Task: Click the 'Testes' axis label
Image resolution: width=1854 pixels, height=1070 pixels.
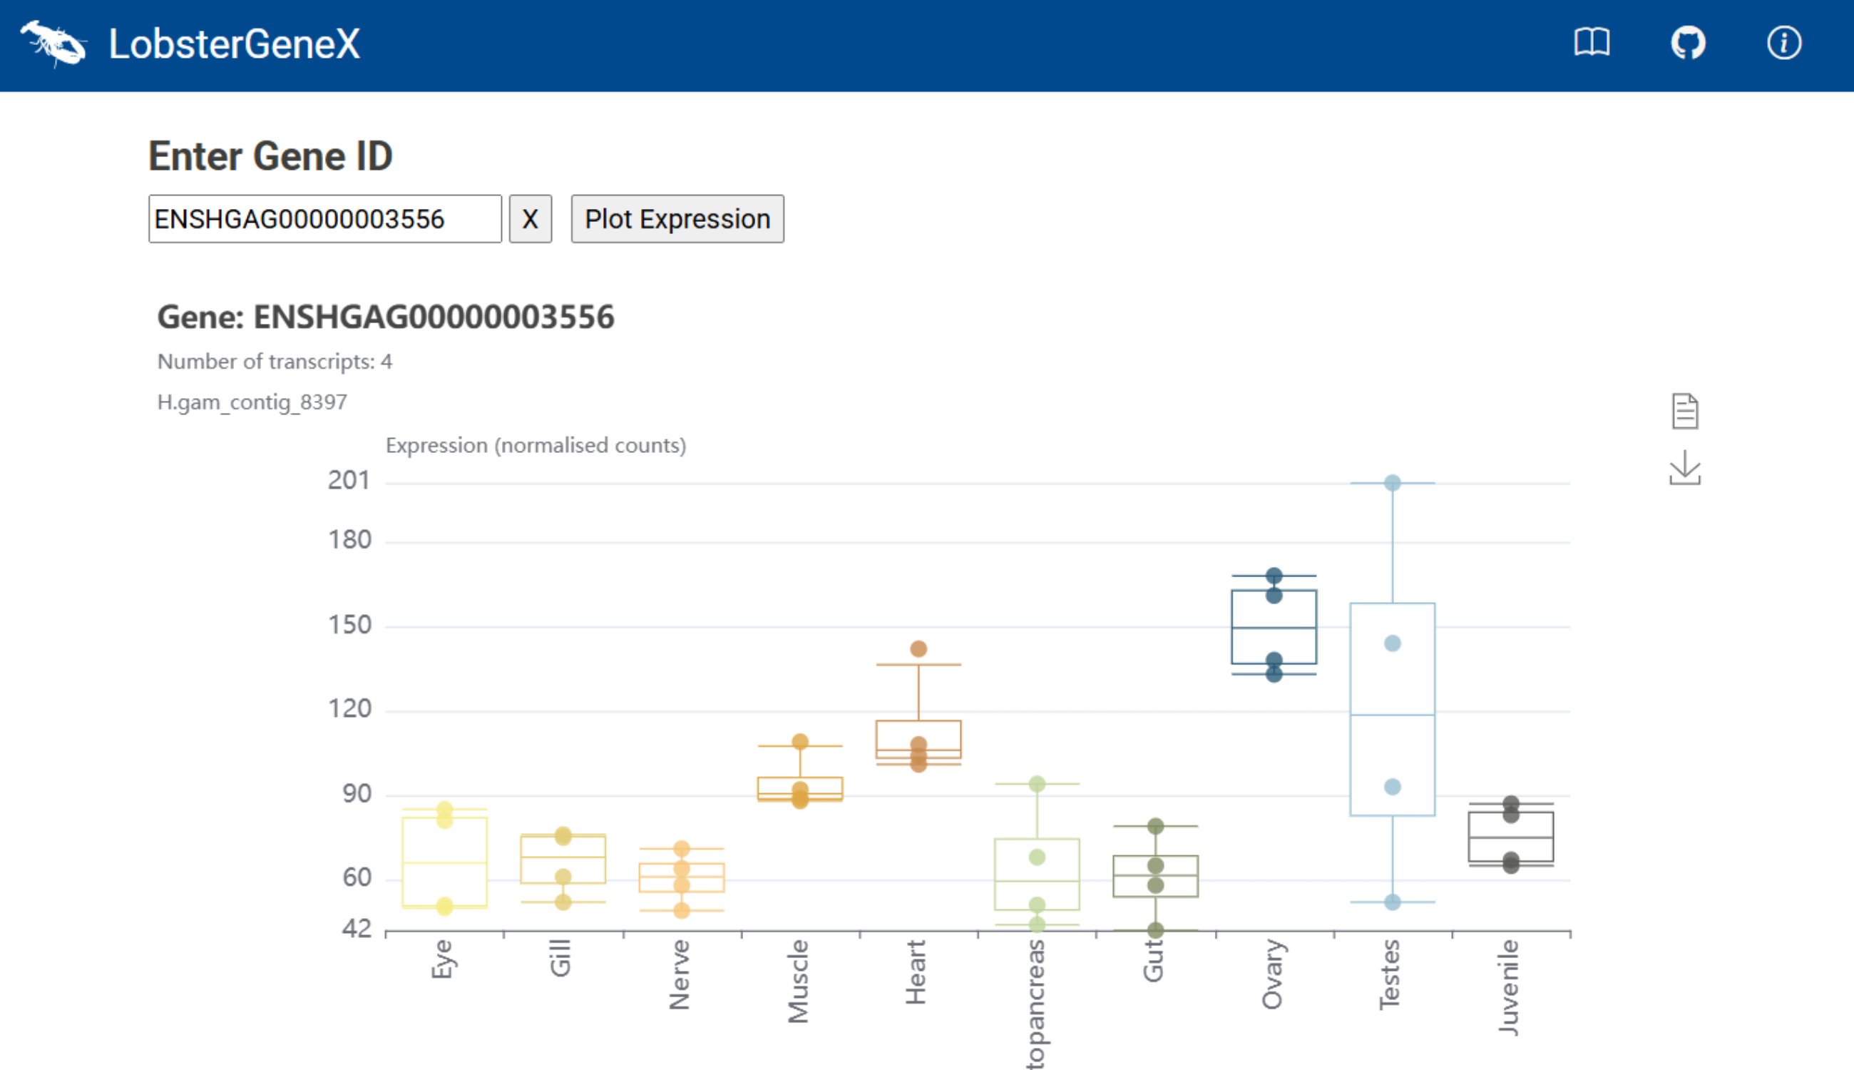Action: point(1390,975)
